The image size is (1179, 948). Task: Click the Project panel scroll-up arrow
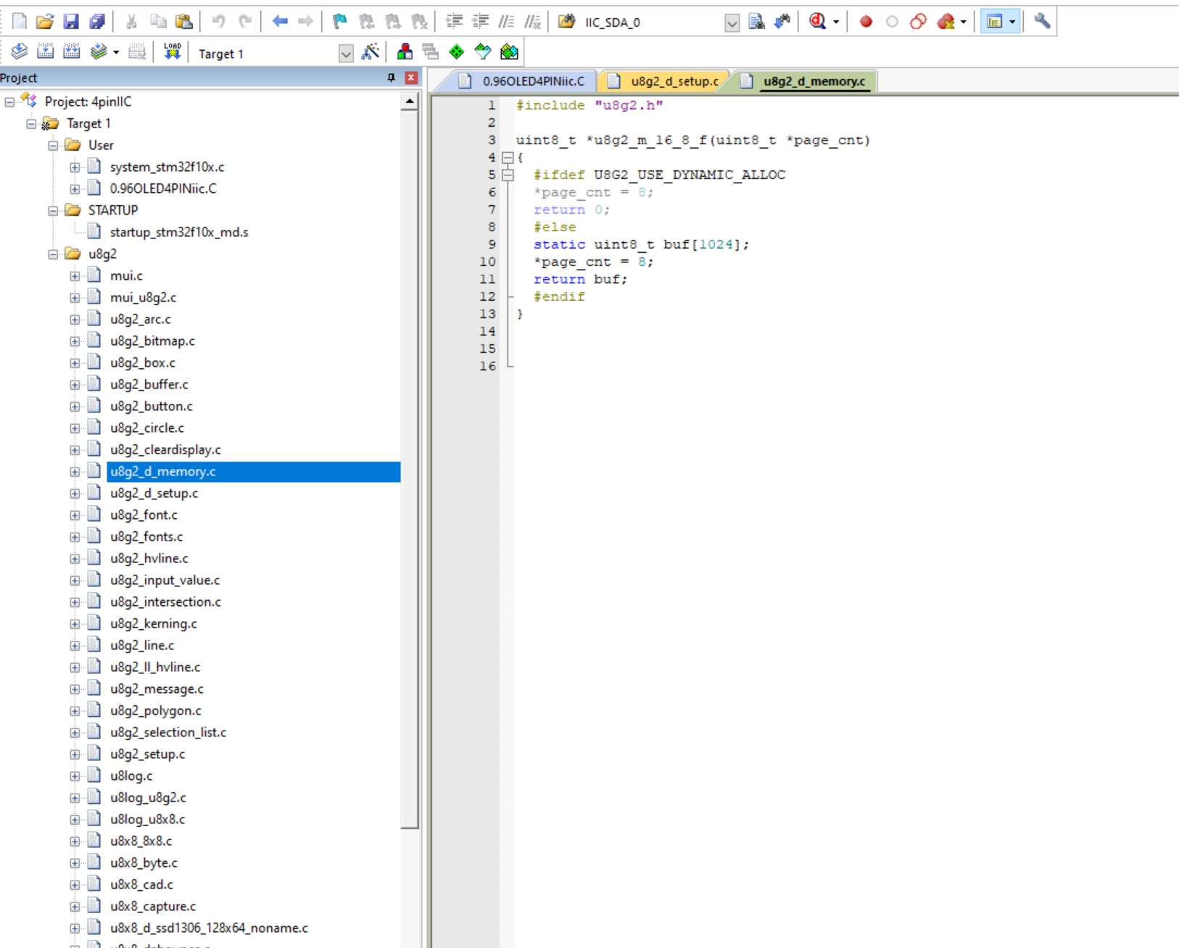[410, 101]
